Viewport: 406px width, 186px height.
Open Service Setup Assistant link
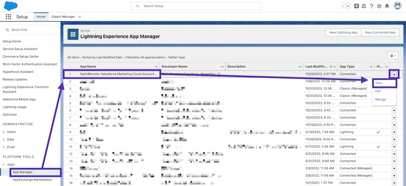(x=20, y=49)
